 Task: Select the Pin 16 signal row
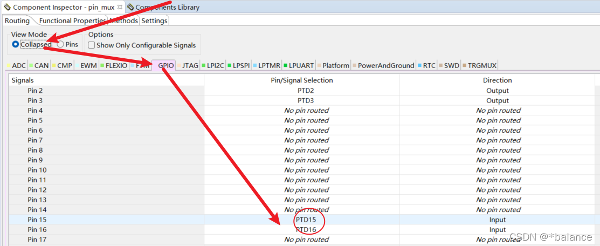point(37,229)
